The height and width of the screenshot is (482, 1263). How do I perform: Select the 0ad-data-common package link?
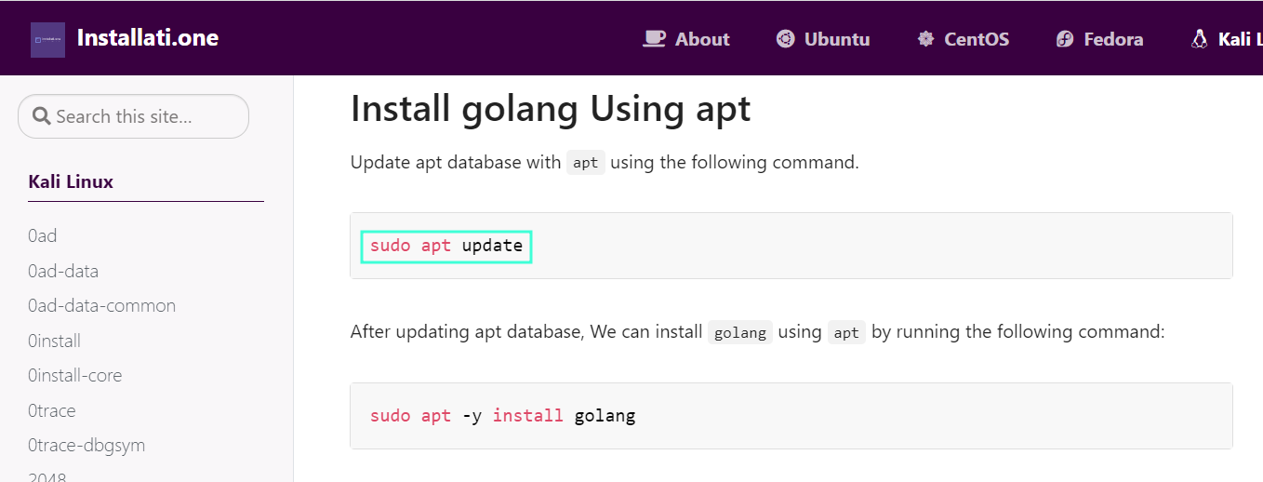[x=102, y=305]
